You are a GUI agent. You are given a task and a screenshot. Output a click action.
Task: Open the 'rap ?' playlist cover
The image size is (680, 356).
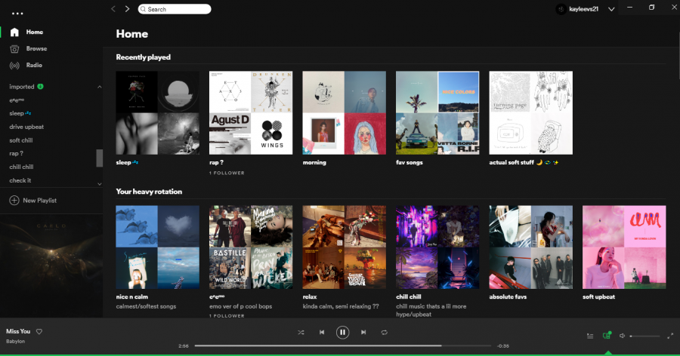[x=251, y=112]
